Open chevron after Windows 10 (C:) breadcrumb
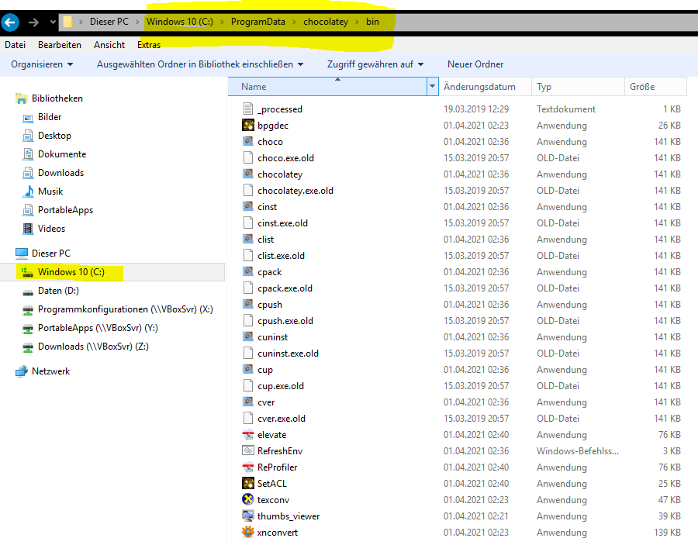The height and width of the screenshot is (545, 698). pos(222,22)
